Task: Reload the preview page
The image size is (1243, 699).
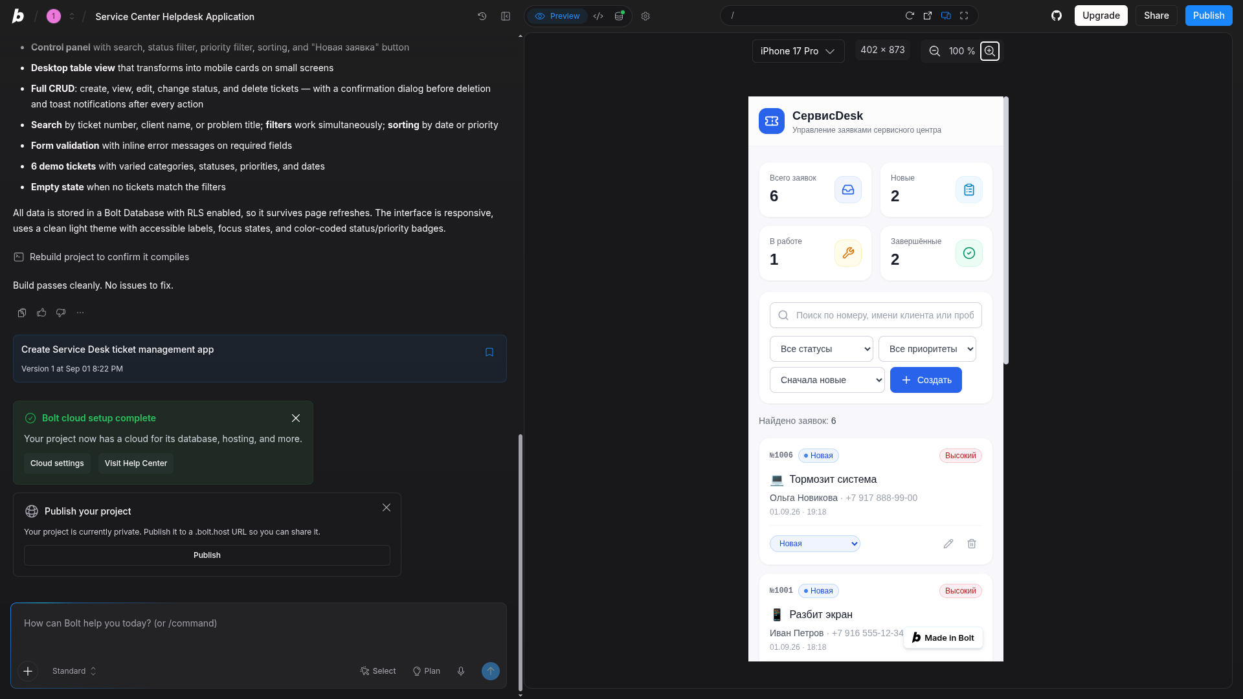Action: coord(910,16)
